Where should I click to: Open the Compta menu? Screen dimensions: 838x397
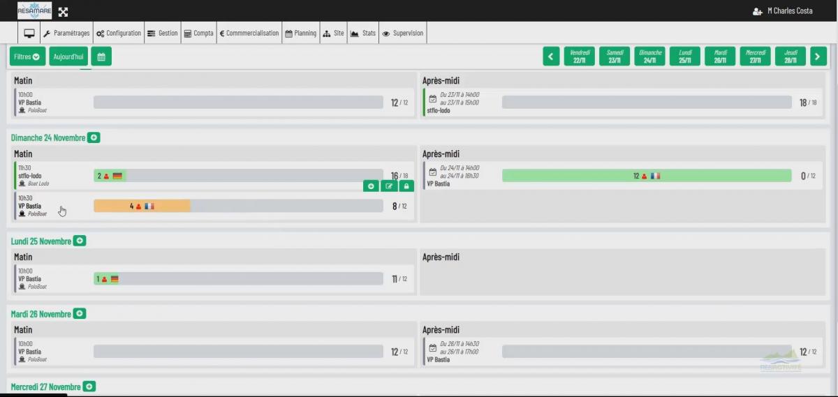point(199,33)
